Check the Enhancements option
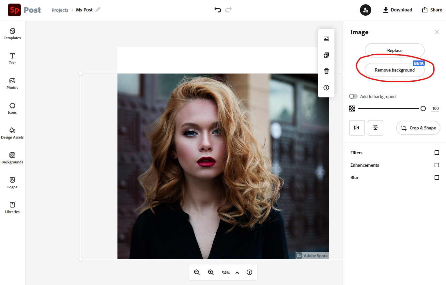This screenshot has height=285, width=446. click(437, 165)
